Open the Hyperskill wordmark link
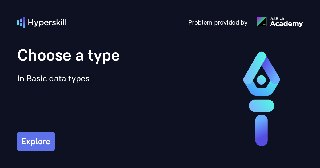320x168 pixels. (47, 22)
